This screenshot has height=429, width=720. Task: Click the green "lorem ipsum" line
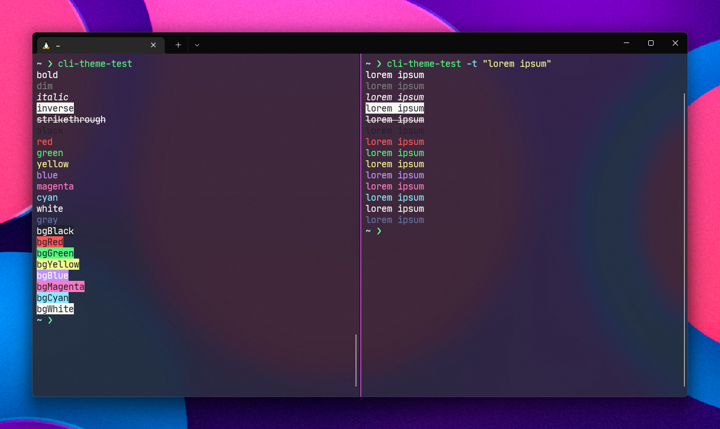click(x=395, y=153)
